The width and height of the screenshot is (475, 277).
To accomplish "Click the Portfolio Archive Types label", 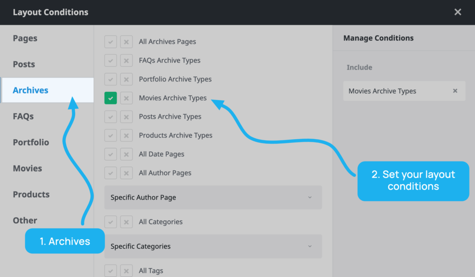I will pyautogui.click(x=175, y=79).
